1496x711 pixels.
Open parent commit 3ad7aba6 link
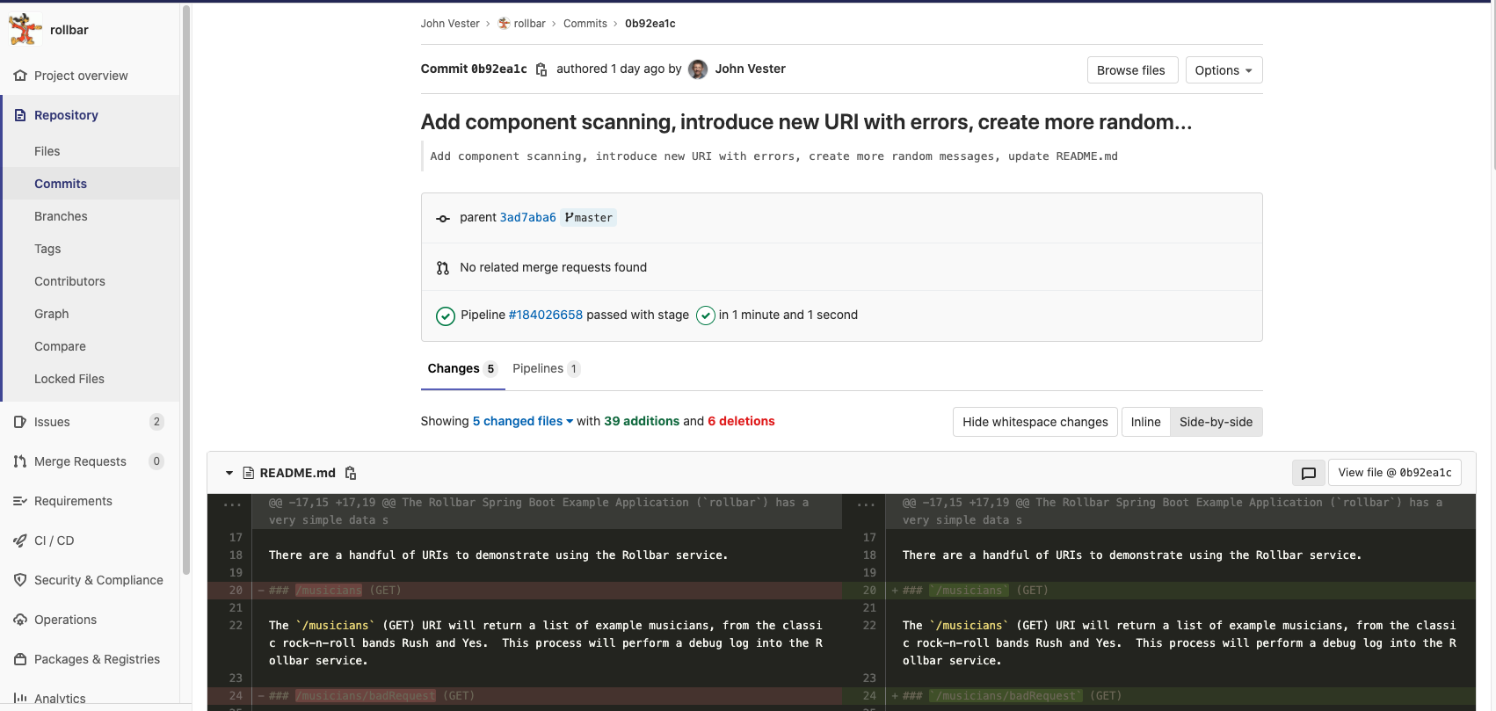[527, 217]
